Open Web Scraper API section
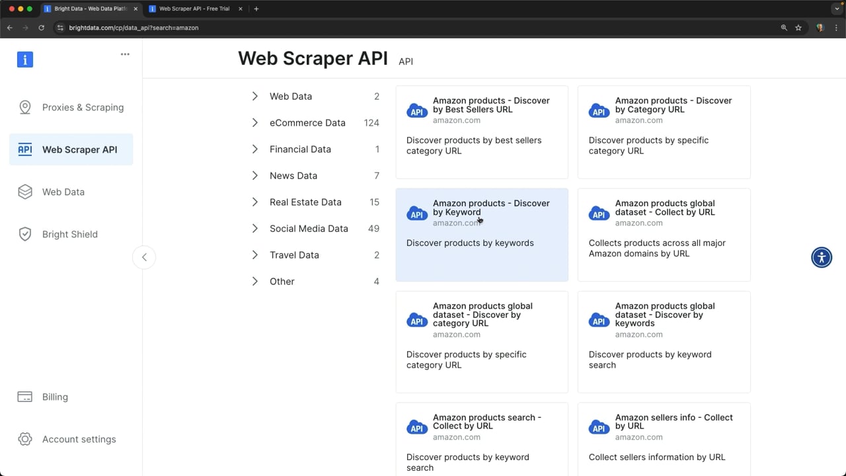The image size is (846, 476). (71, 149)
